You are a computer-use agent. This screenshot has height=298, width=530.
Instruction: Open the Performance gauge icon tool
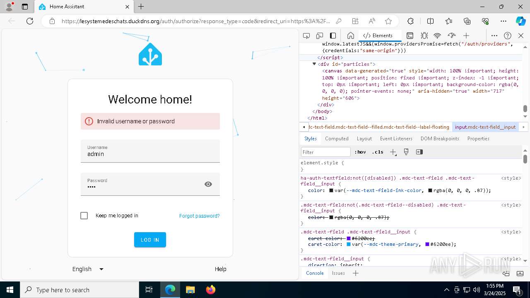click(452, 36)
